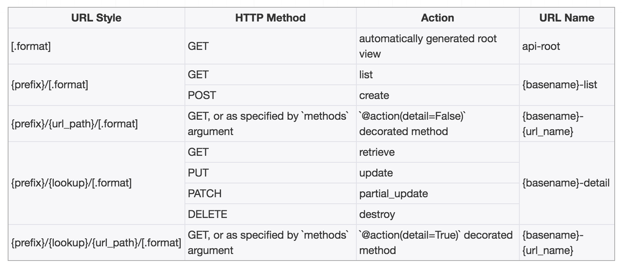The width and height of the screenshot is (622, 264).
Task: Click the DELETE method cell
Action: [207, 214]
